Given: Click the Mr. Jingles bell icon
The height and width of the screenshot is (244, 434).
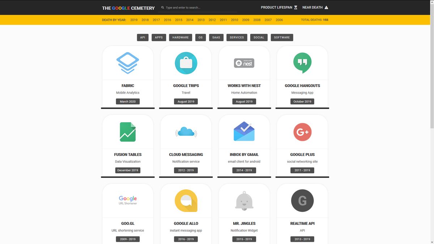Looking at the screenshot, I should tap(244, 200).
